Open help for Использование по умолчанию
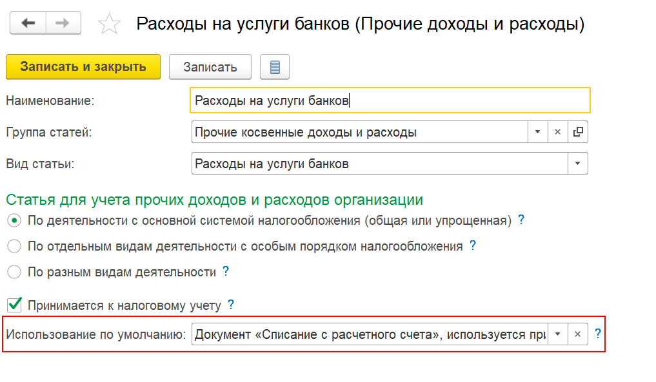 598,334
